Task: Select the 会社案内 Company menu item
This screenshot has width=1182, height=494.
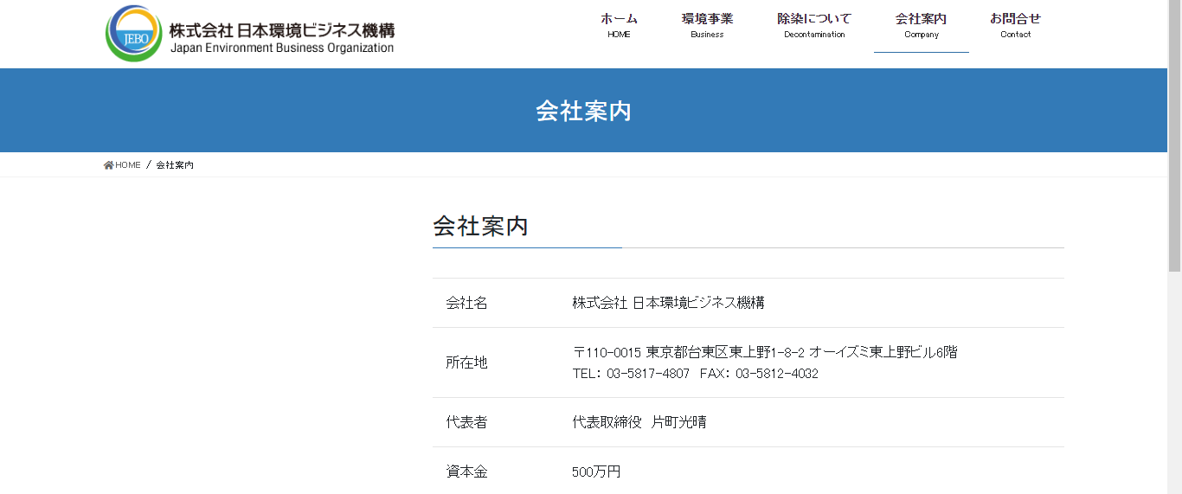Action: tap(921, 25)
